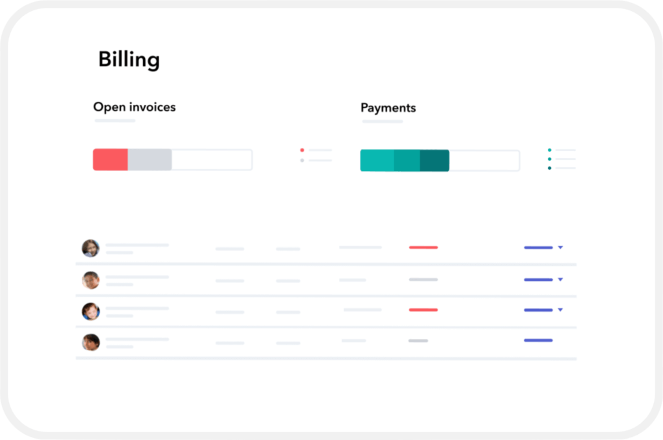The height and width of the screenshot is (440, 663).
Task: Click the gray legend dot beside Open invoices
Action: click(302, 160)
